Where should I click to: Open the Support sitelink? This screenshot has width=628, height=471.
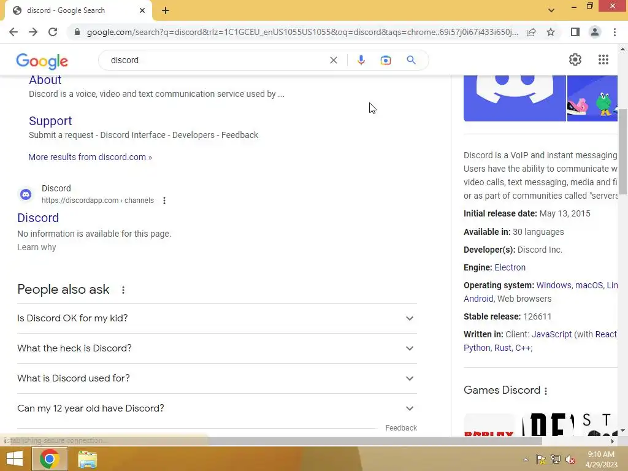click(x=50, y=121)
